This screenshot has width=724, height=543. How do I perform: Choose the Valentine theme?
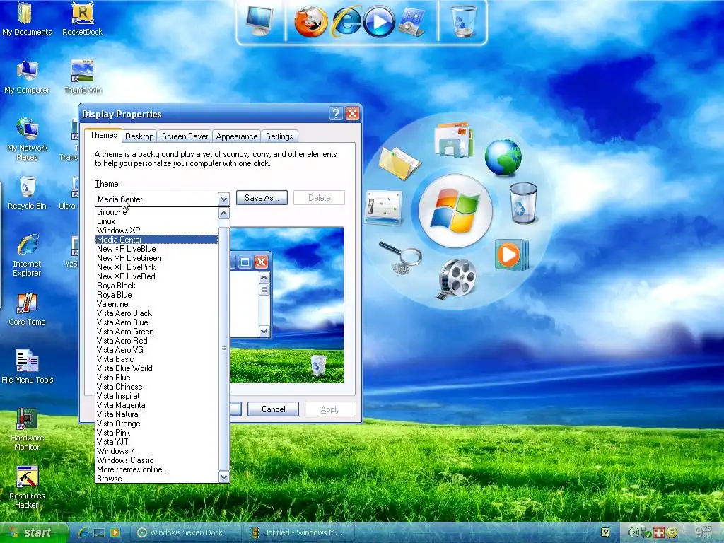coord(156,304)
